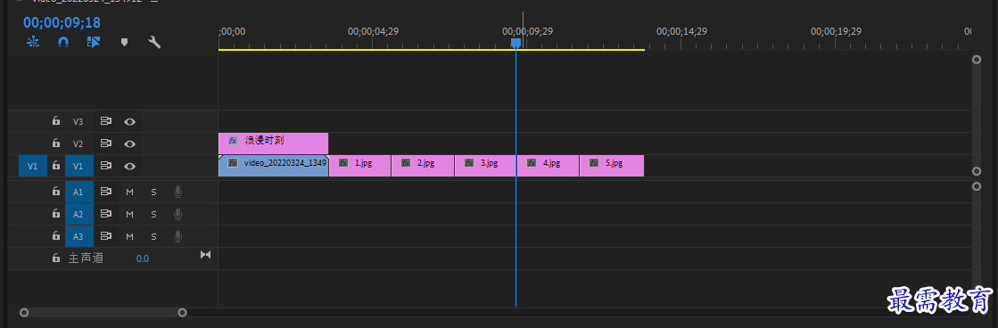Screen dimensions: 998x328
Task: Target the V1 track button
Action: coord(78,166)
